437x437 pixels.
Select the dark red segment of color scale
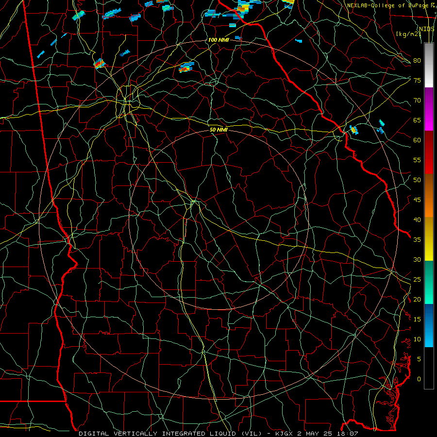(429, 152)
